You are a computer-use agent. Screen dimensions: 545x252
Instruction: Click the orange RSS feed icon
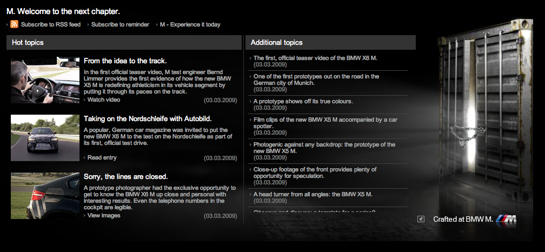[14, 24]
